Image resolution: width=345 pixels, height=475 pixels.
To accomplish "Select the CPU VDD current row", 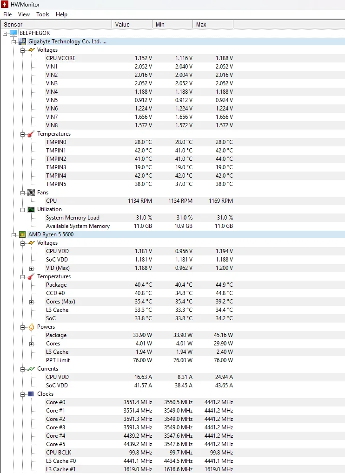I will pyautogui.click(x=139, y=377).
